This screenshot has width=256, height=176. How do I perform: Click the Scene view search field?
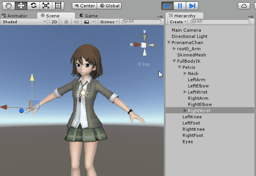tap(142, 22)
